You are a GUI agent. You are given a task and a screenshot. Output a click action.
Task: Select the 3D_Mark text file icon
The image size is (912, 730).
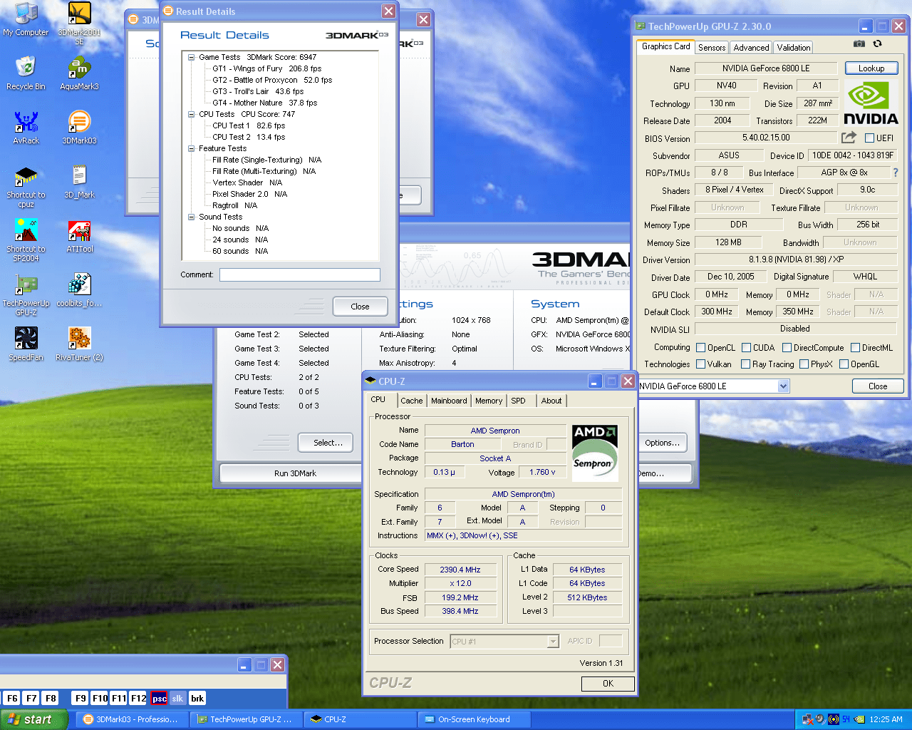[79, 182]
